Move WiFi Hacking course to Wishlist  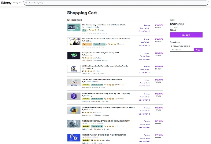click(x=144, y=73)
